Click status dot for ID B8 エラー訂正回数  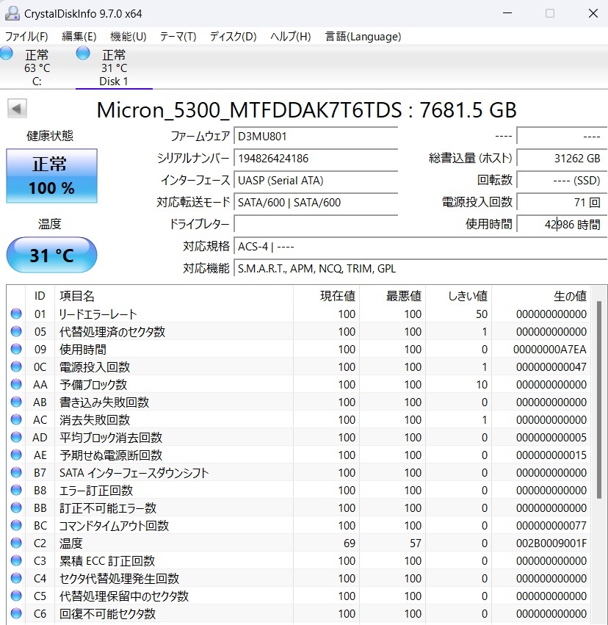pos(16,490)
